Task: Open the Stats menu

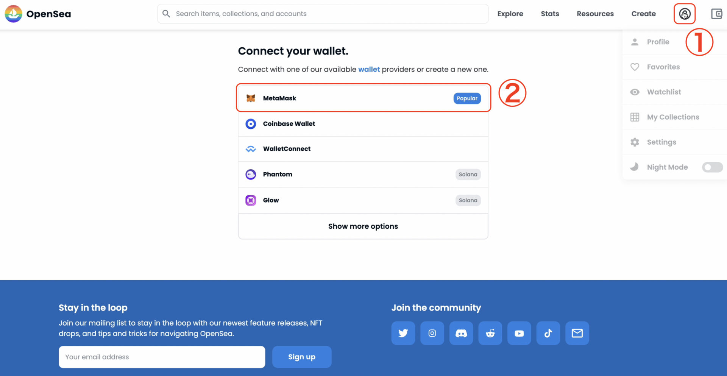Action: click(550, 14)
